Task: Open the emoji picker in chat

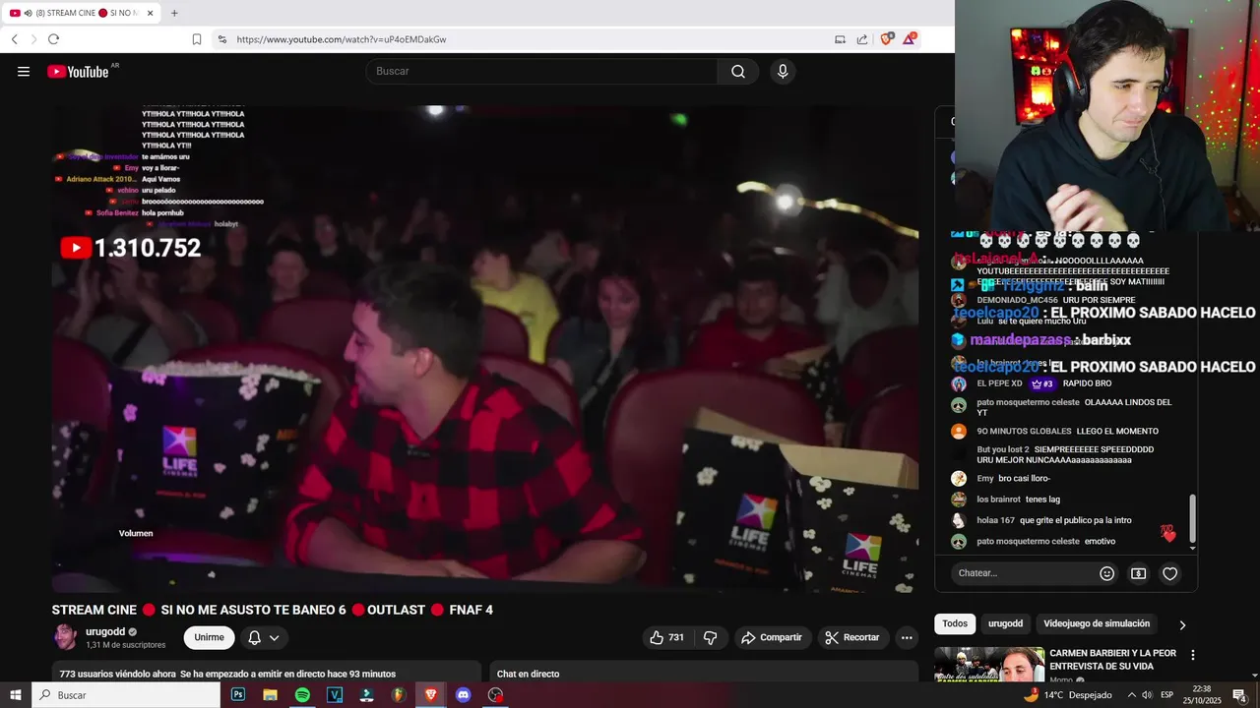Action: click(1107, 573)
